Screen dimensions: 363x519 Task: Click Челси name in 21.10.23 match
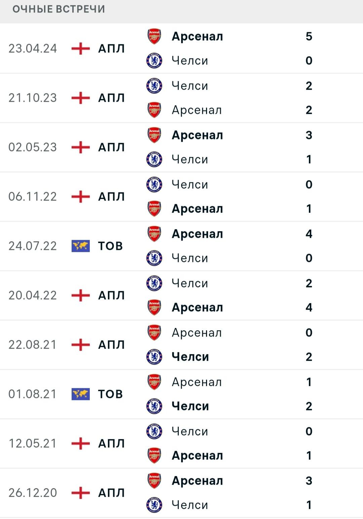190,86
